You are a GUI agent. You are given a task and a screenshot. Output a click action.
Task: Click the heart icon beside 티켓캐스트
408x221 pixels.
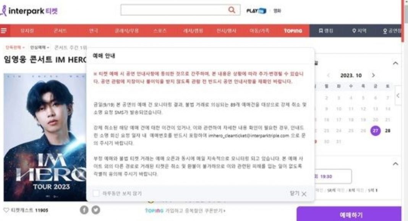click(6, 210)
